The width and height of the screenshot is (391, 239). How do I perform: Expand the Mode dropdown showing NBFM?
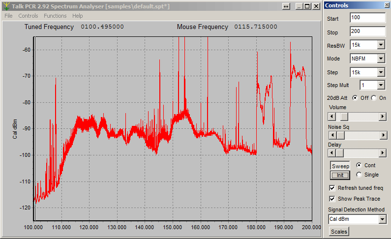(x=381, y=59)
